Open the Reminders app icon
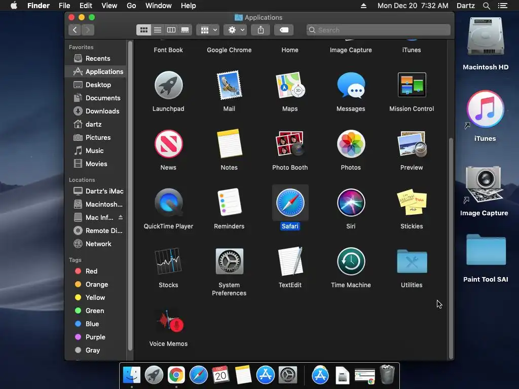 (229, 203)
